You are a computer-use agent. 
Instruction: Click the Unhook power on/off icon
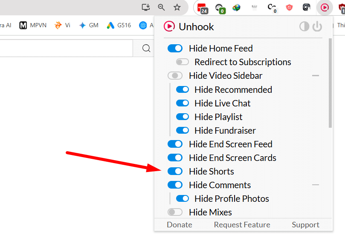[317, 26]
